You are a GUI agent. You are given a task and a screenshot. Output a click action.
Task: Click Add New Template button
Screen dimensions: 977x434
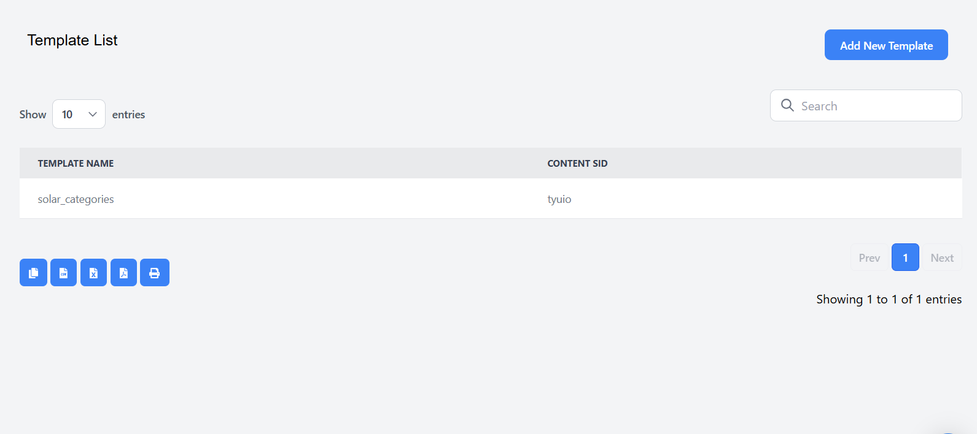coord(886,45)
